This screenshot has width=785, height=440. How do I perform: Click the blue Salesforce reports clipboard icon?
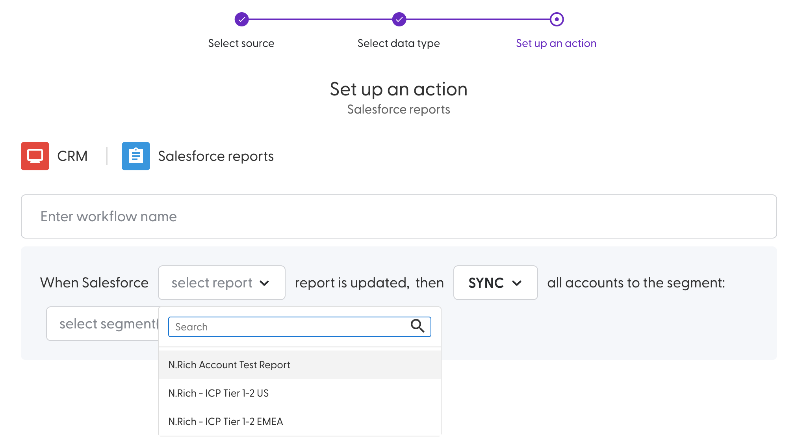(x=136, y=156)
